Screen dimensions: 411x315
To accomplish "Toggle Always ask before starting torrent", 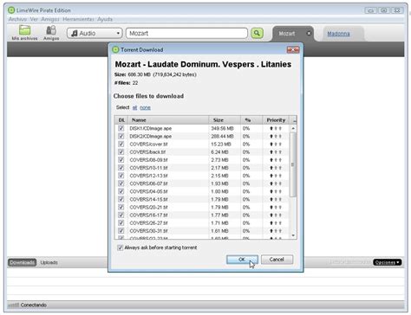I will pyautogui.click(x=121, y=247).
